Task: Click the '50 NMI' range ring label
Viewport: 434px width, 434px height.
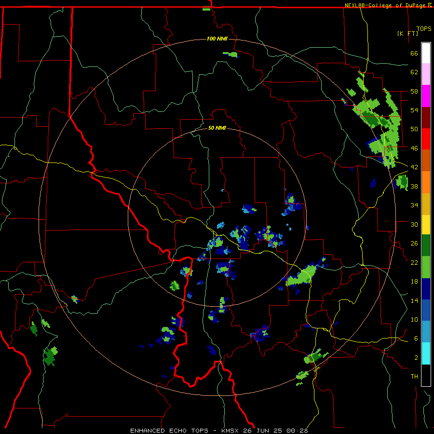Action: point(217,128)
